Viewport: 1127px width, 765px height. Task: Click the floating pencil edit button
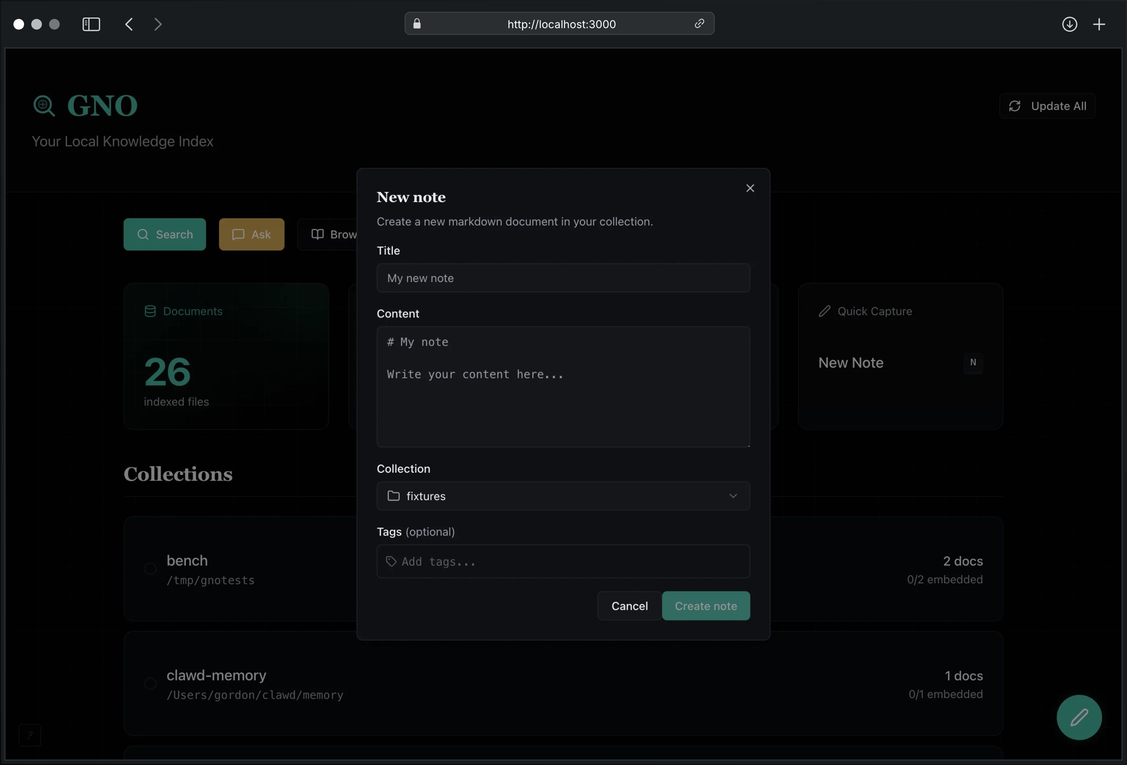pos(1079,717)
